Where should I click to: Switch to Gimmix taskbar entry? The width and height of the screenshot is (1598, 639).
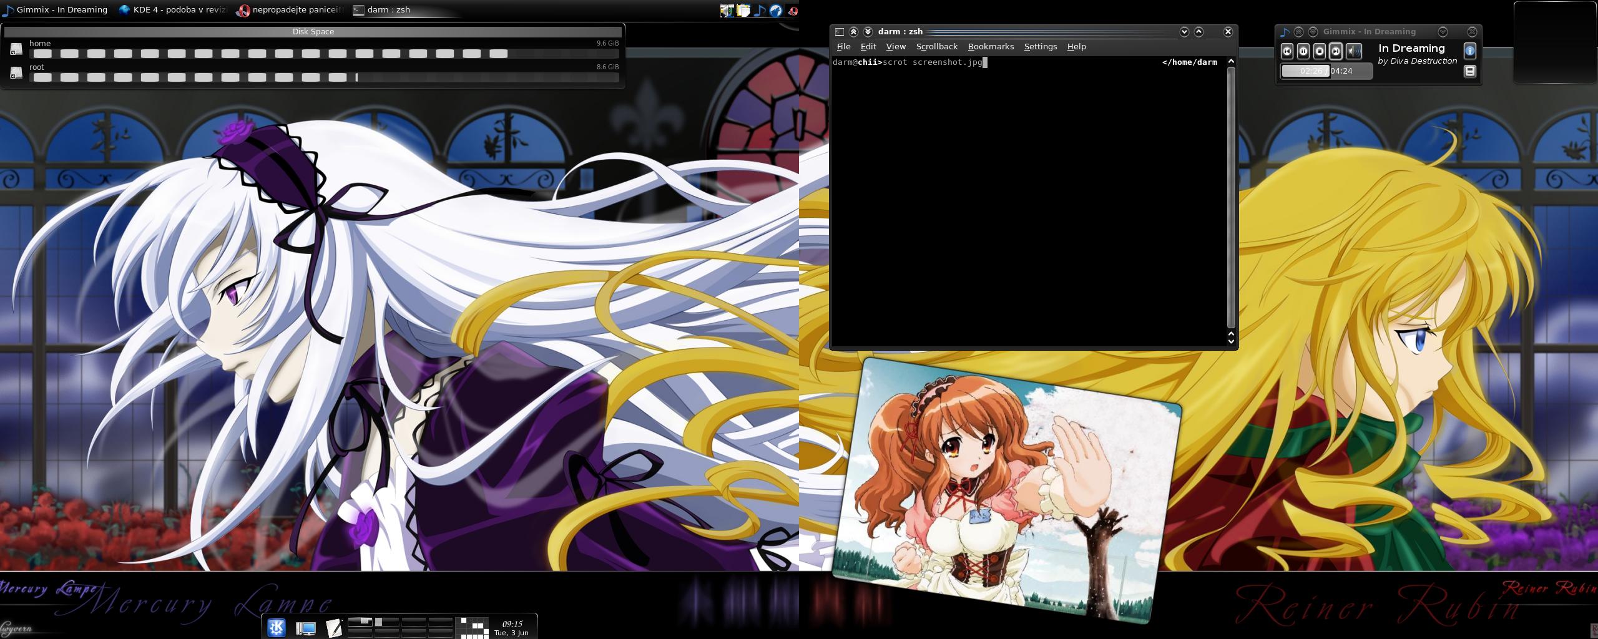(x=56, y=10)
